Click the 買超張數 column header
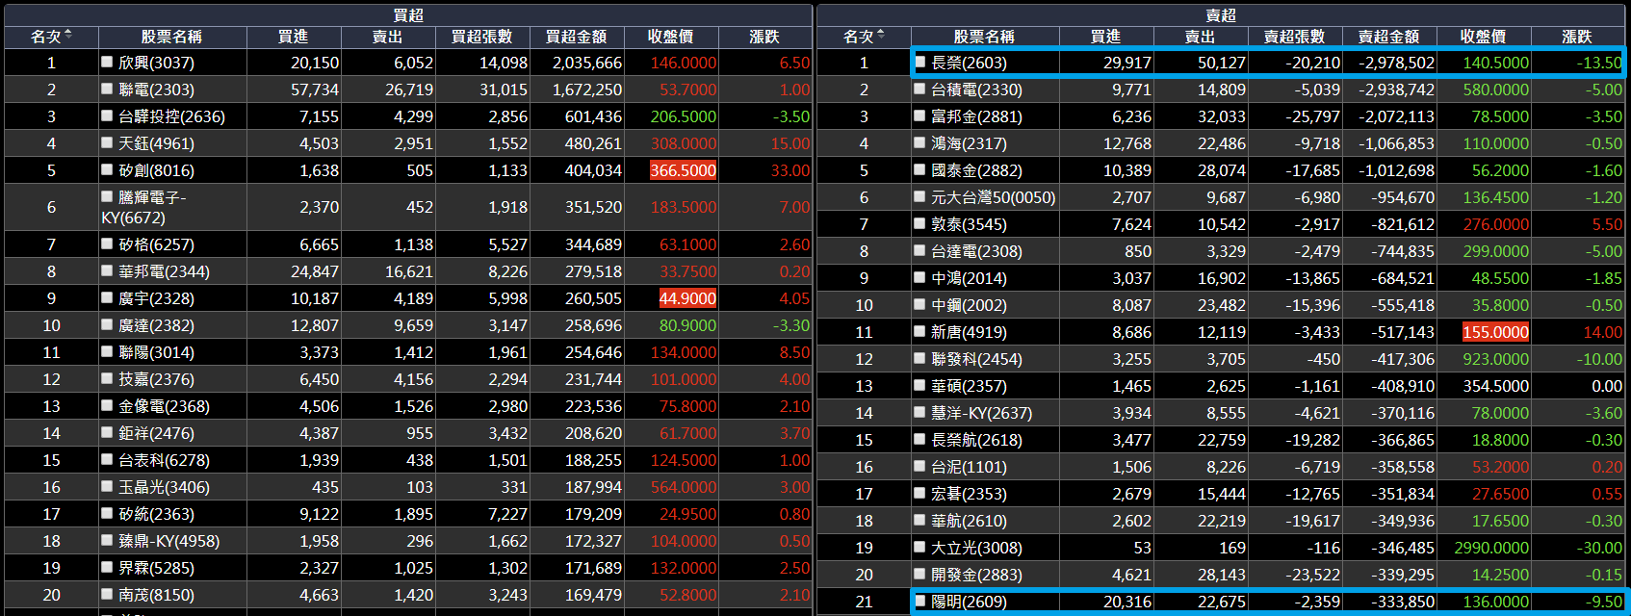The width and height of the screenshot is (1631, 616). [482, 37]
